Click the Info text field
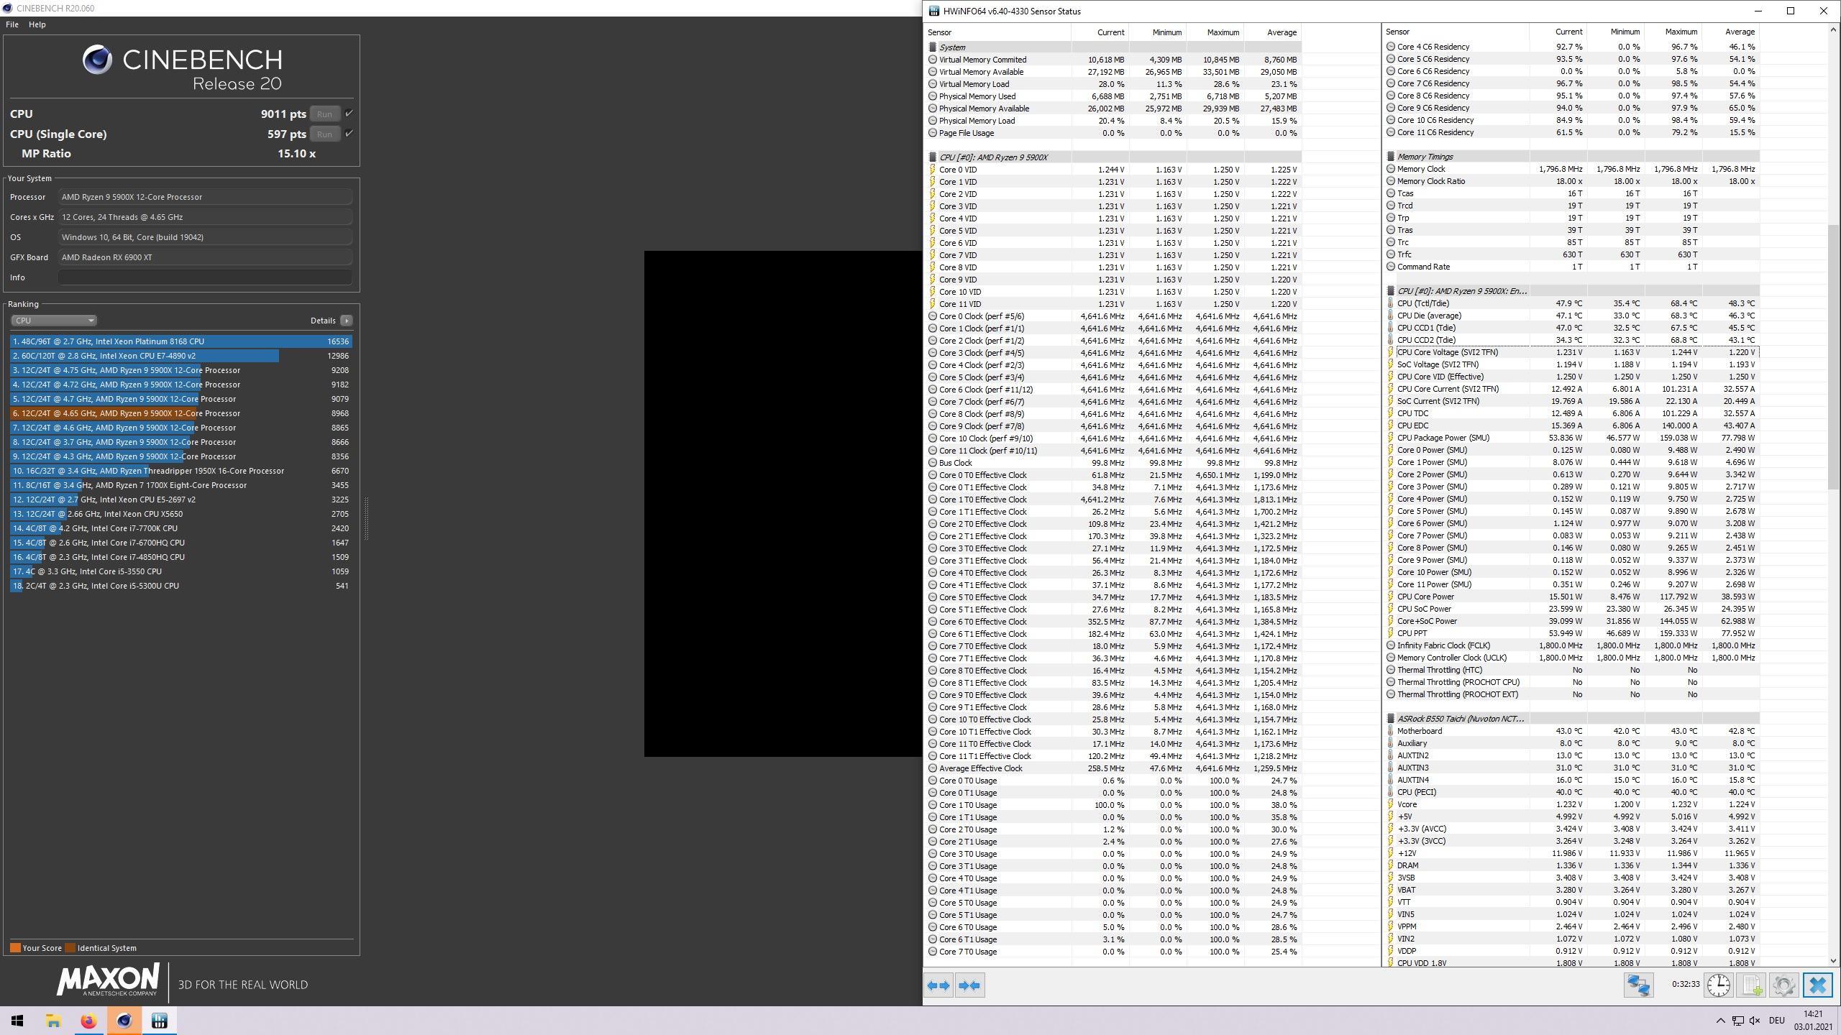The image size is (1841, 1035). point(205,277)
